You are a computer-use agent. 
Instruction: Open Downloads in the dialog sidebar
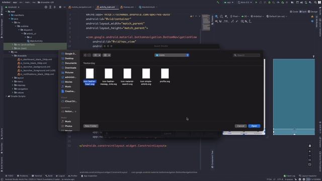pos(69,68)
